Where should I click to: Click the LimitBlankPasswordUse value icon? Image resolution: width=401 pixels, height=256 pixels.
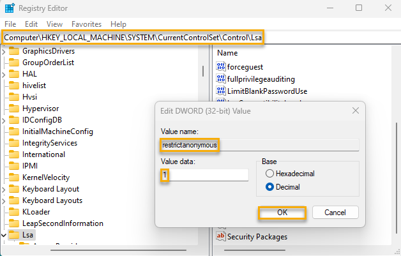click(x=222, y=91)
